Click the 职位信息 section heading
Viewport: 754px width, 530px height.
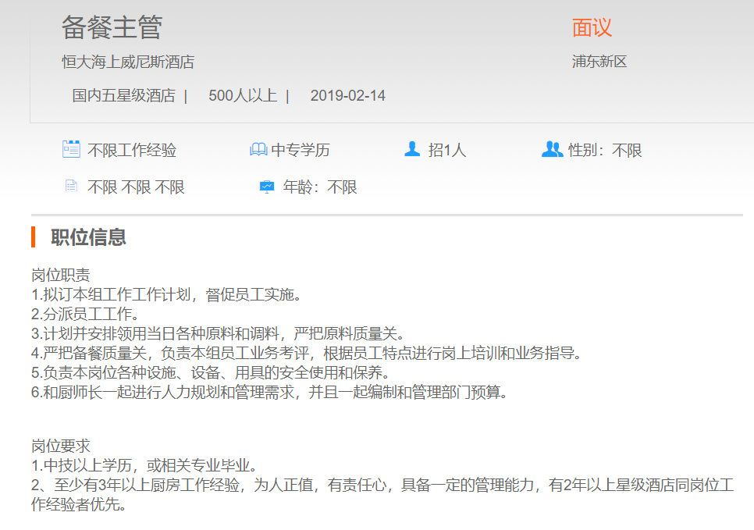point(88,237)
